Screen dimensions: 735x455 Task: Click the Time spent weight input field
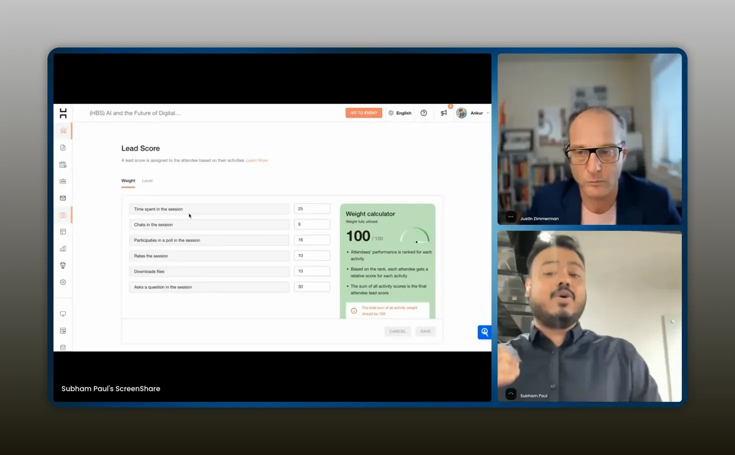point(311,208)
